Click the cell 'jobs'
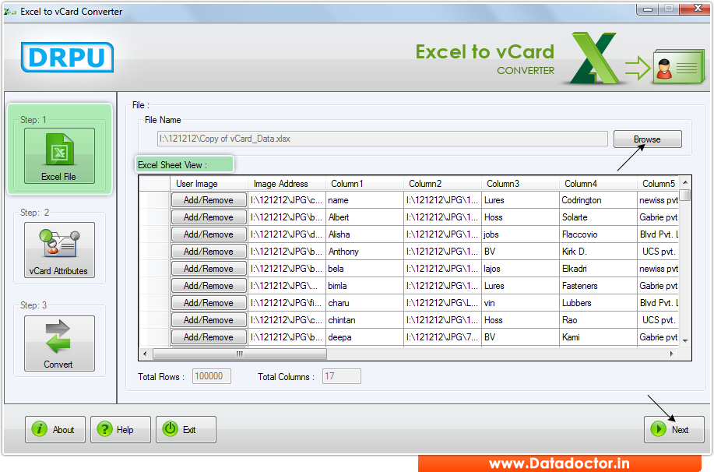714x472 pixels. coord(520,234)
